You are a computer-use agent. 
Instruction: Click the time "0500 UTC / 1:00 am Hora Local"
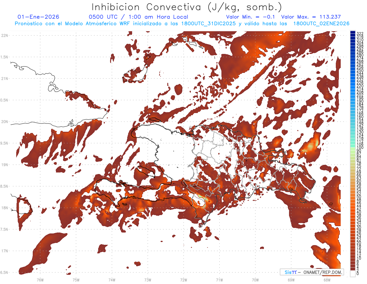click(x=138, y=17)
